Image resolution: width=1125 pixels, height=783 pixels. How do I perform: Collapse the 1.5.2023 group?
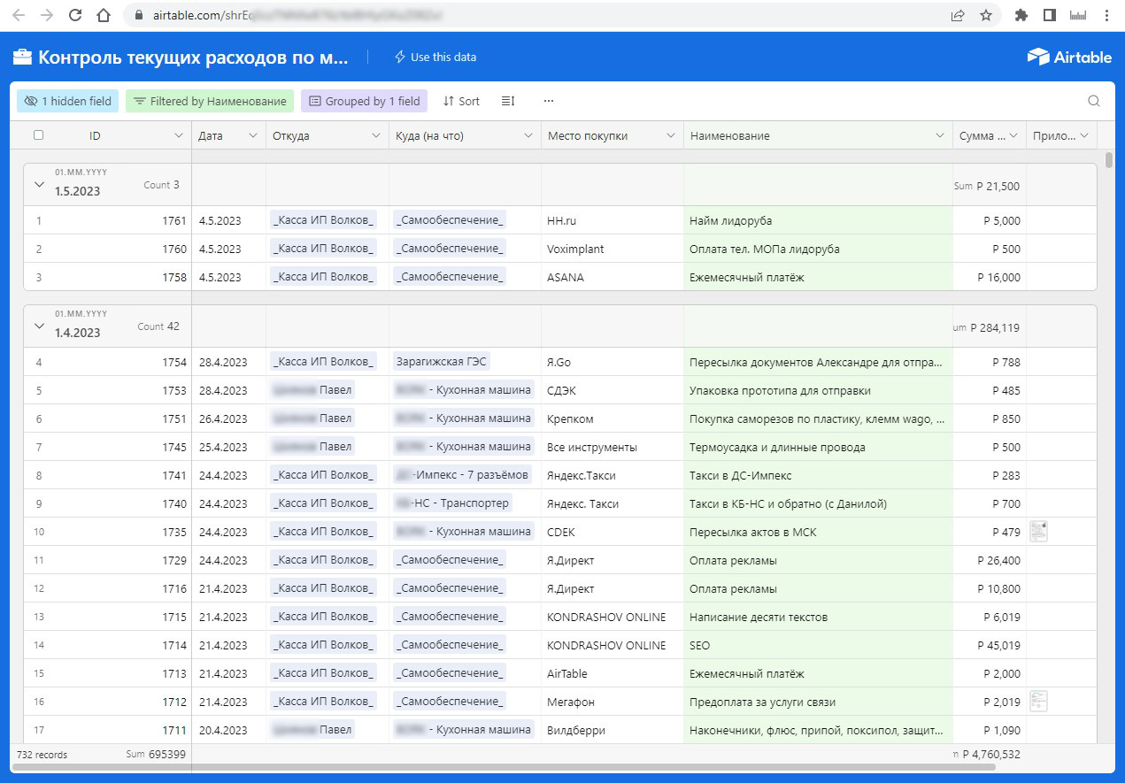point(38,185)
